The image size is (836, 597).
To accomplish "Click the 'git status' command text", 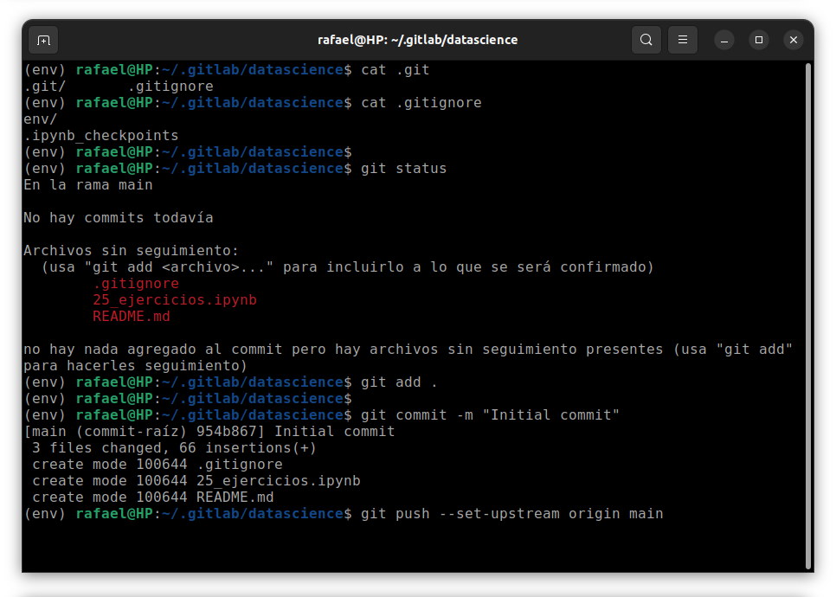I will pyautogui.click(x=403, y=169).
